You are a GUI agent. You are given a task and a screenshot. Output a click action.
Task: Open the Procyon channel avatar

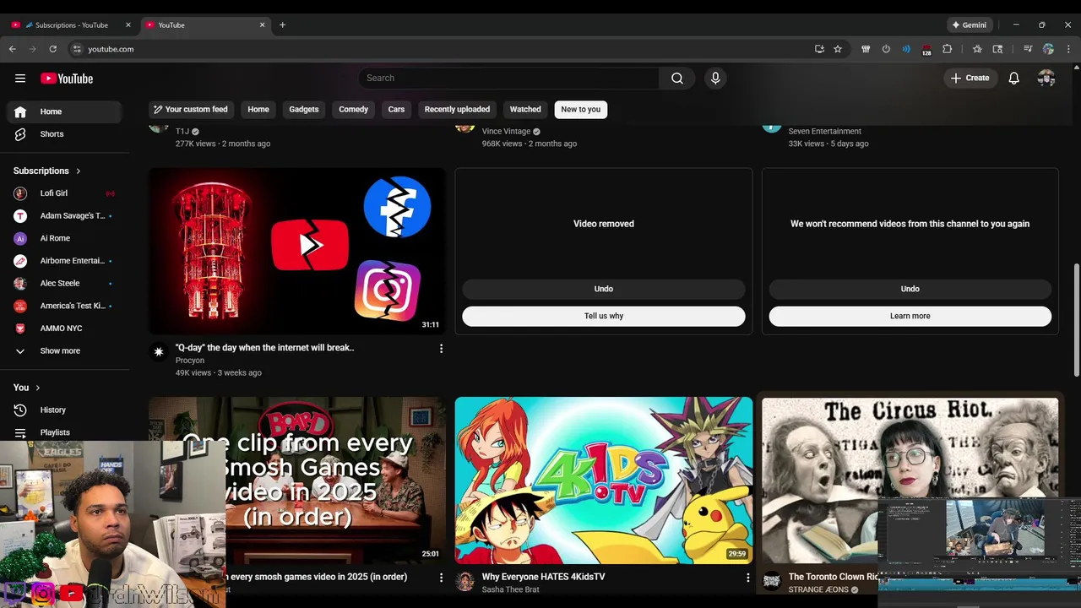[x=159, y=352]
